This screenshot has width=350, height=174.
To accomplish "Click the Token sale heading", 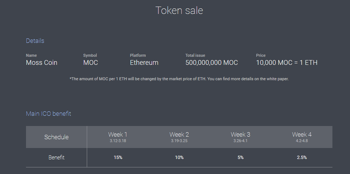I will (179, 10).
